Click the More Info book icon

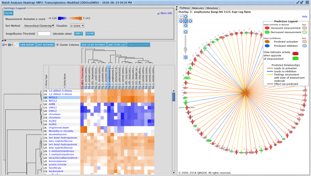point(158,13)
